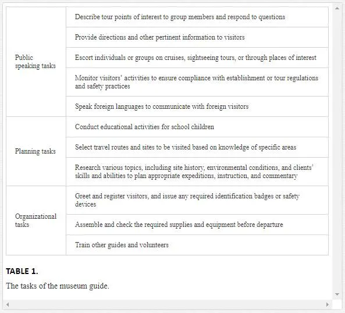
Task: Select the 'Organizational tasks' category cell
Action: 36,220
